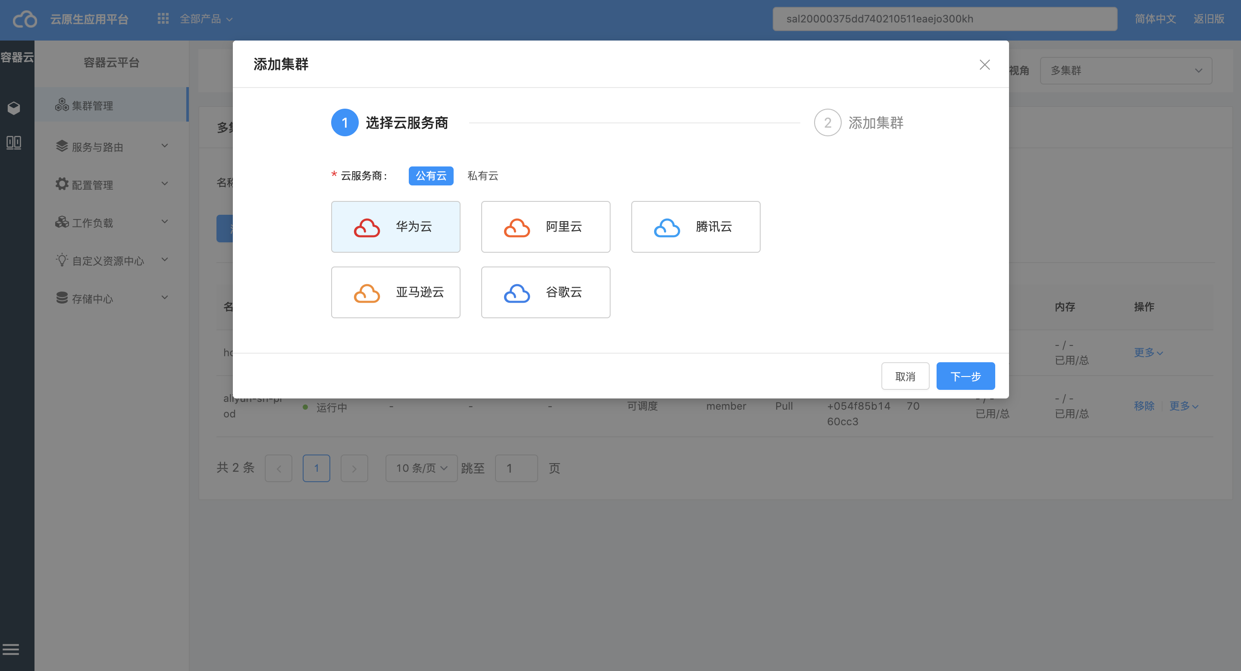The width and height of the screenshot is (1241, 671).
Task: Click the 跳至 page number input
Action: [517, 468]
